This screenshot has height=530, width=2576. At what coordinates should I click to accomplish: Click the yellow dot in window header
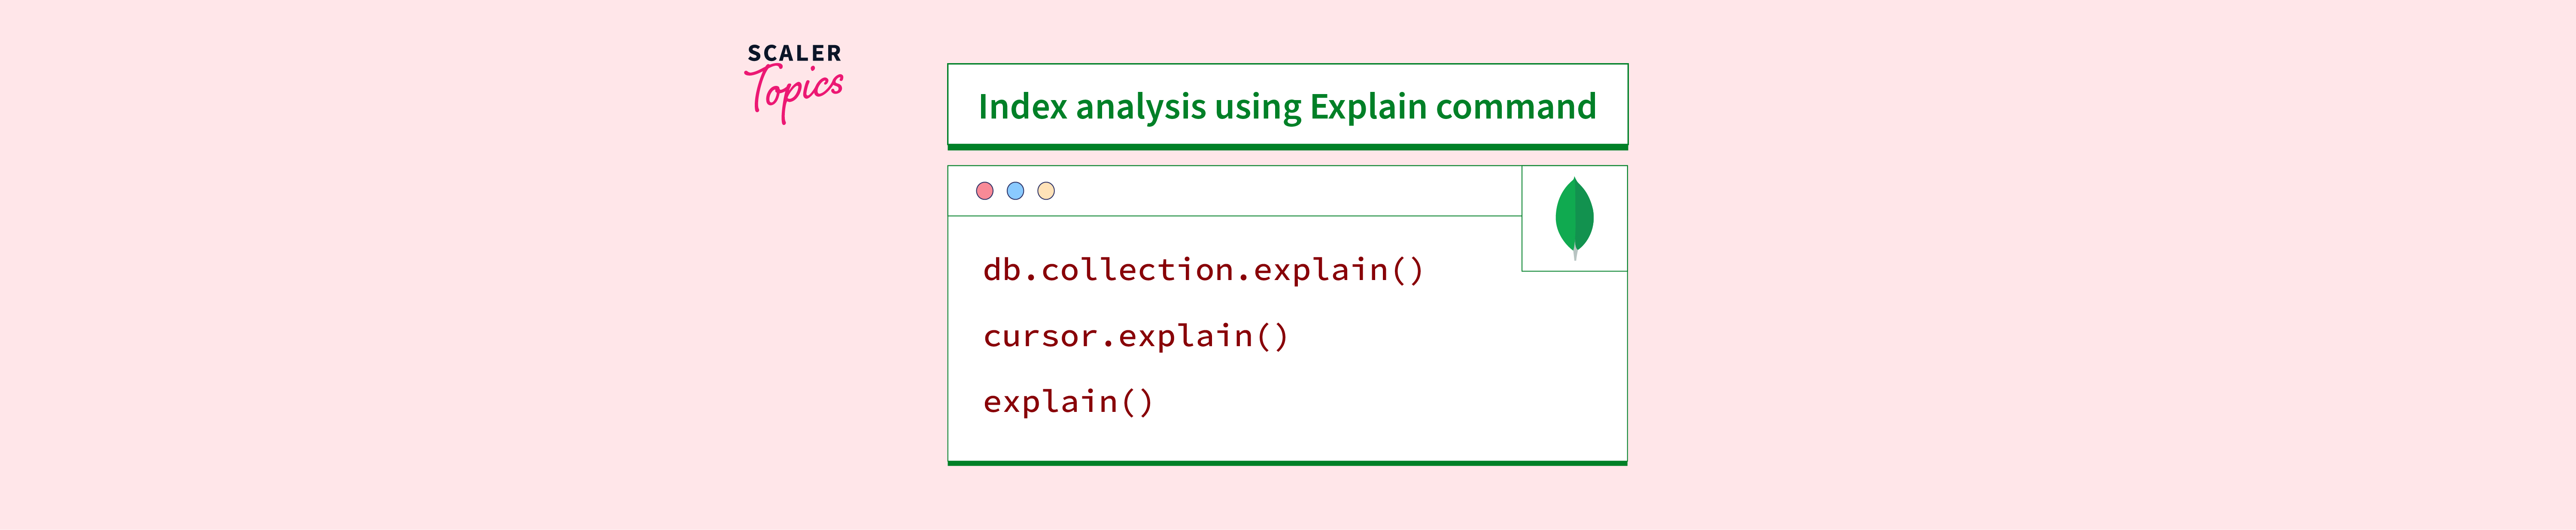(1046, 191)
